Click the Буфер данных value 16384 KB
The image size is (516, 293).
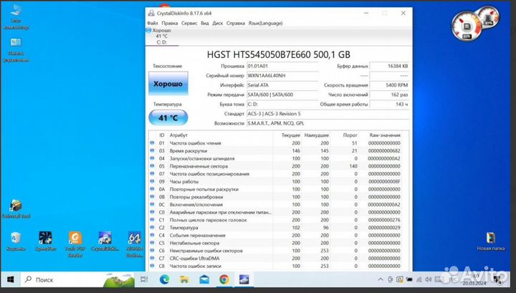(x=389, y=66)
